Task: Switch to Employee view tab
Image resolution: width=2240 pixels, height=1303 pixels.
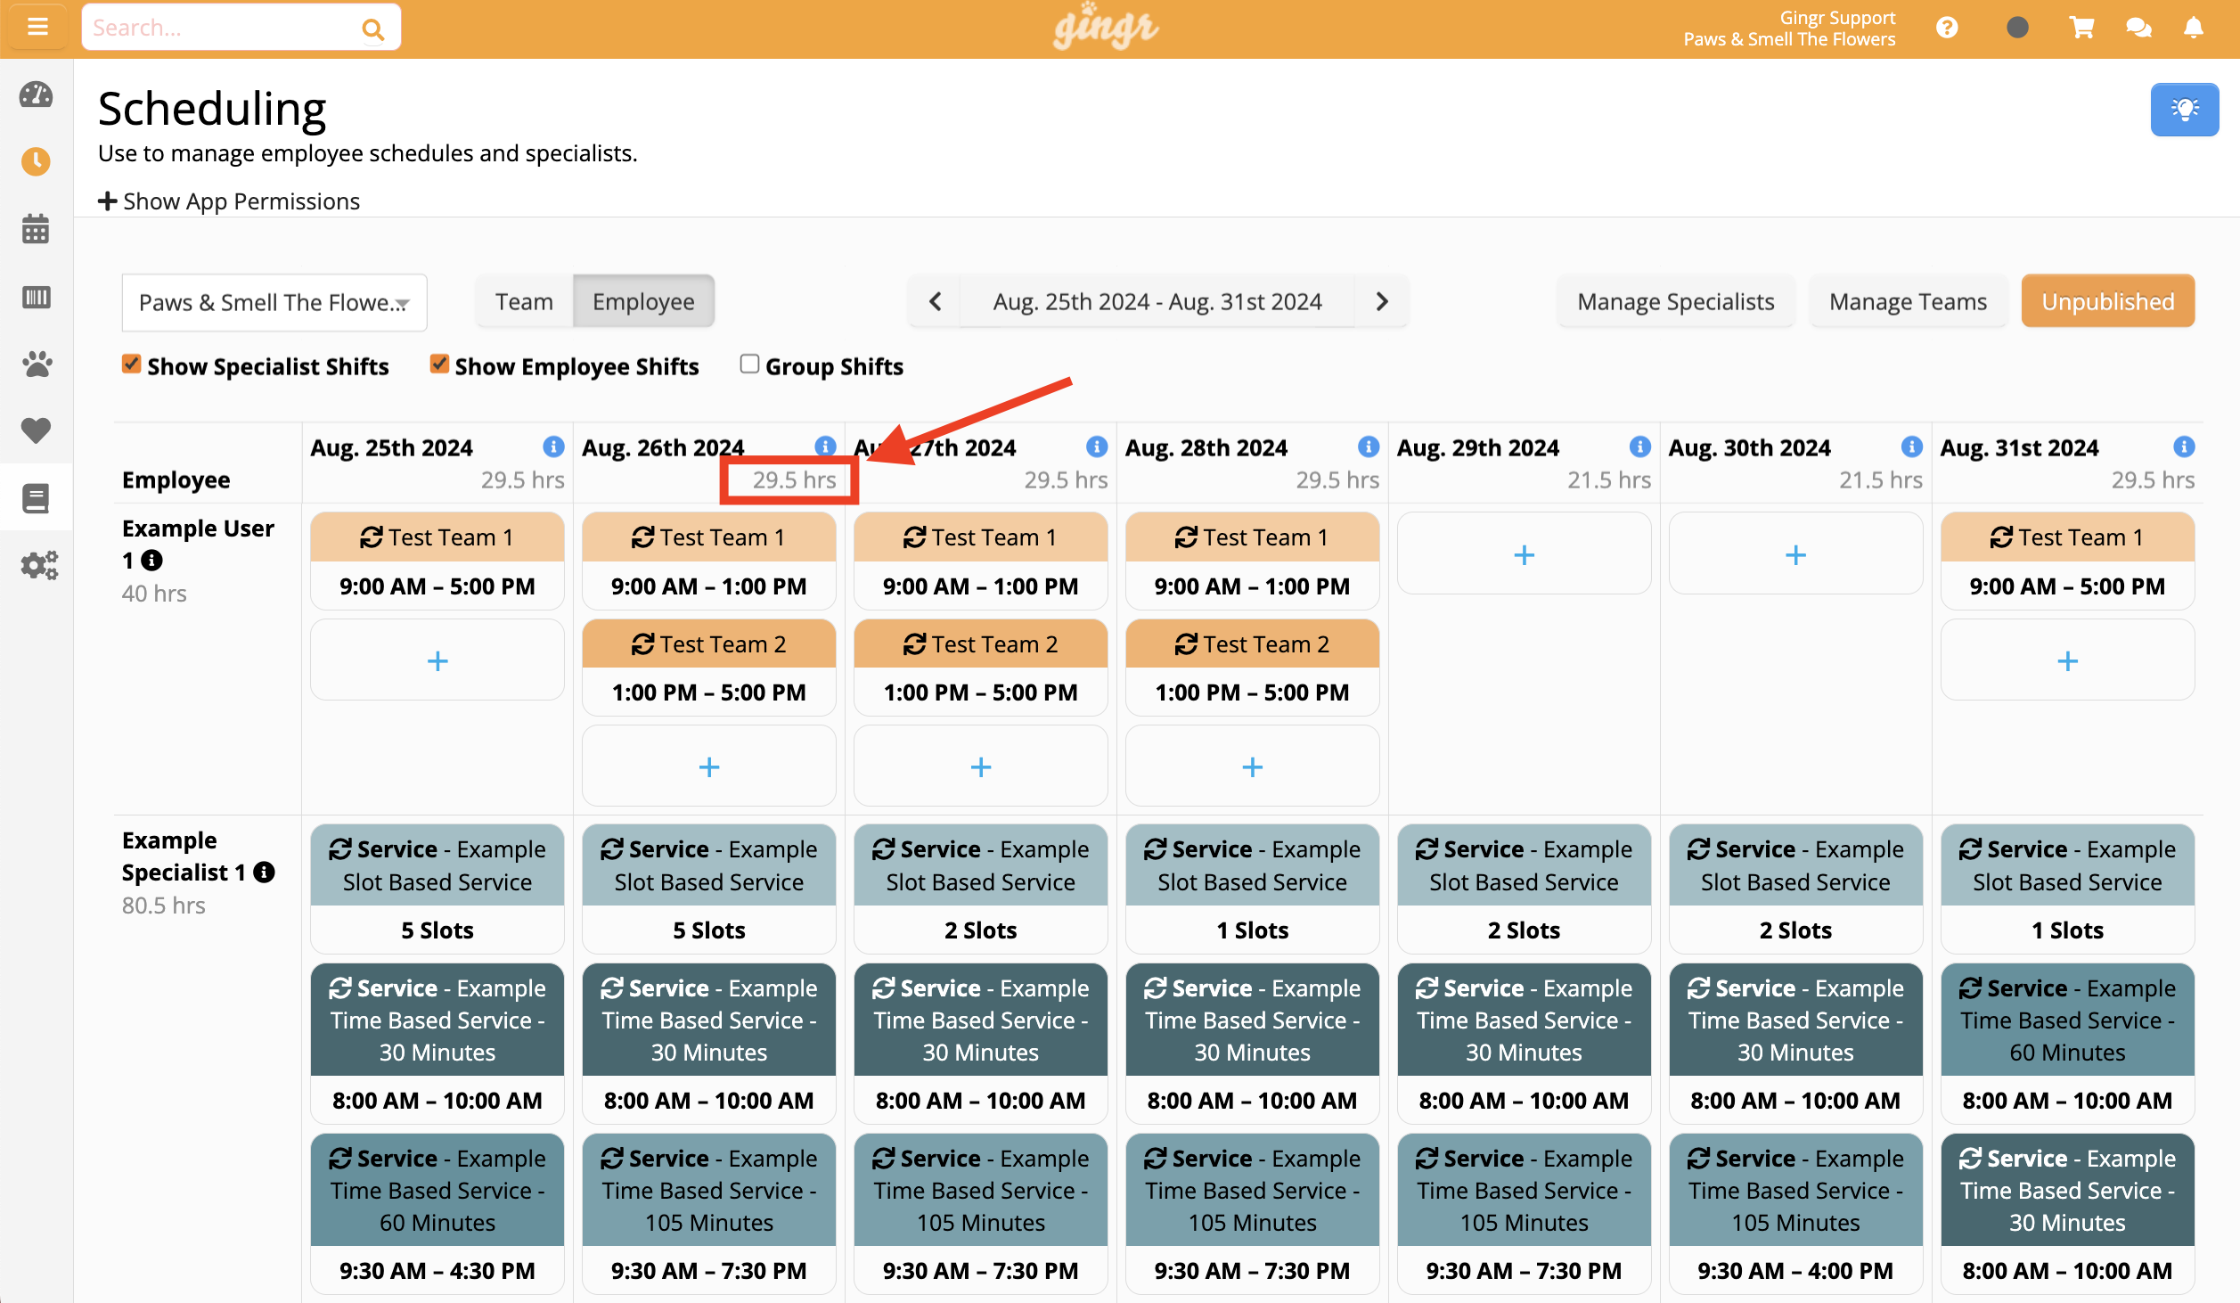Action: point(643,301)
